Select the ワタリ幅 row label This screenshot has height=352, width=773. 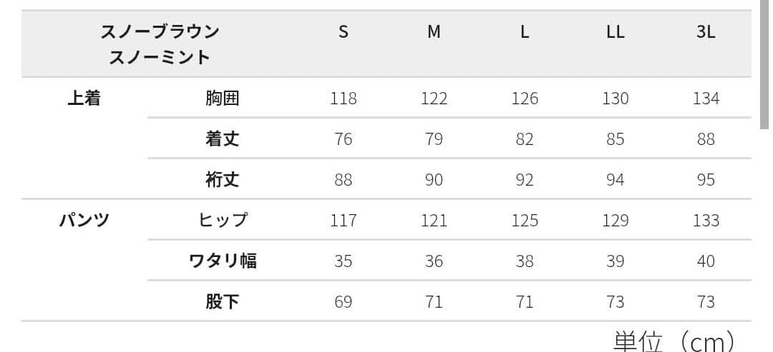223,261
